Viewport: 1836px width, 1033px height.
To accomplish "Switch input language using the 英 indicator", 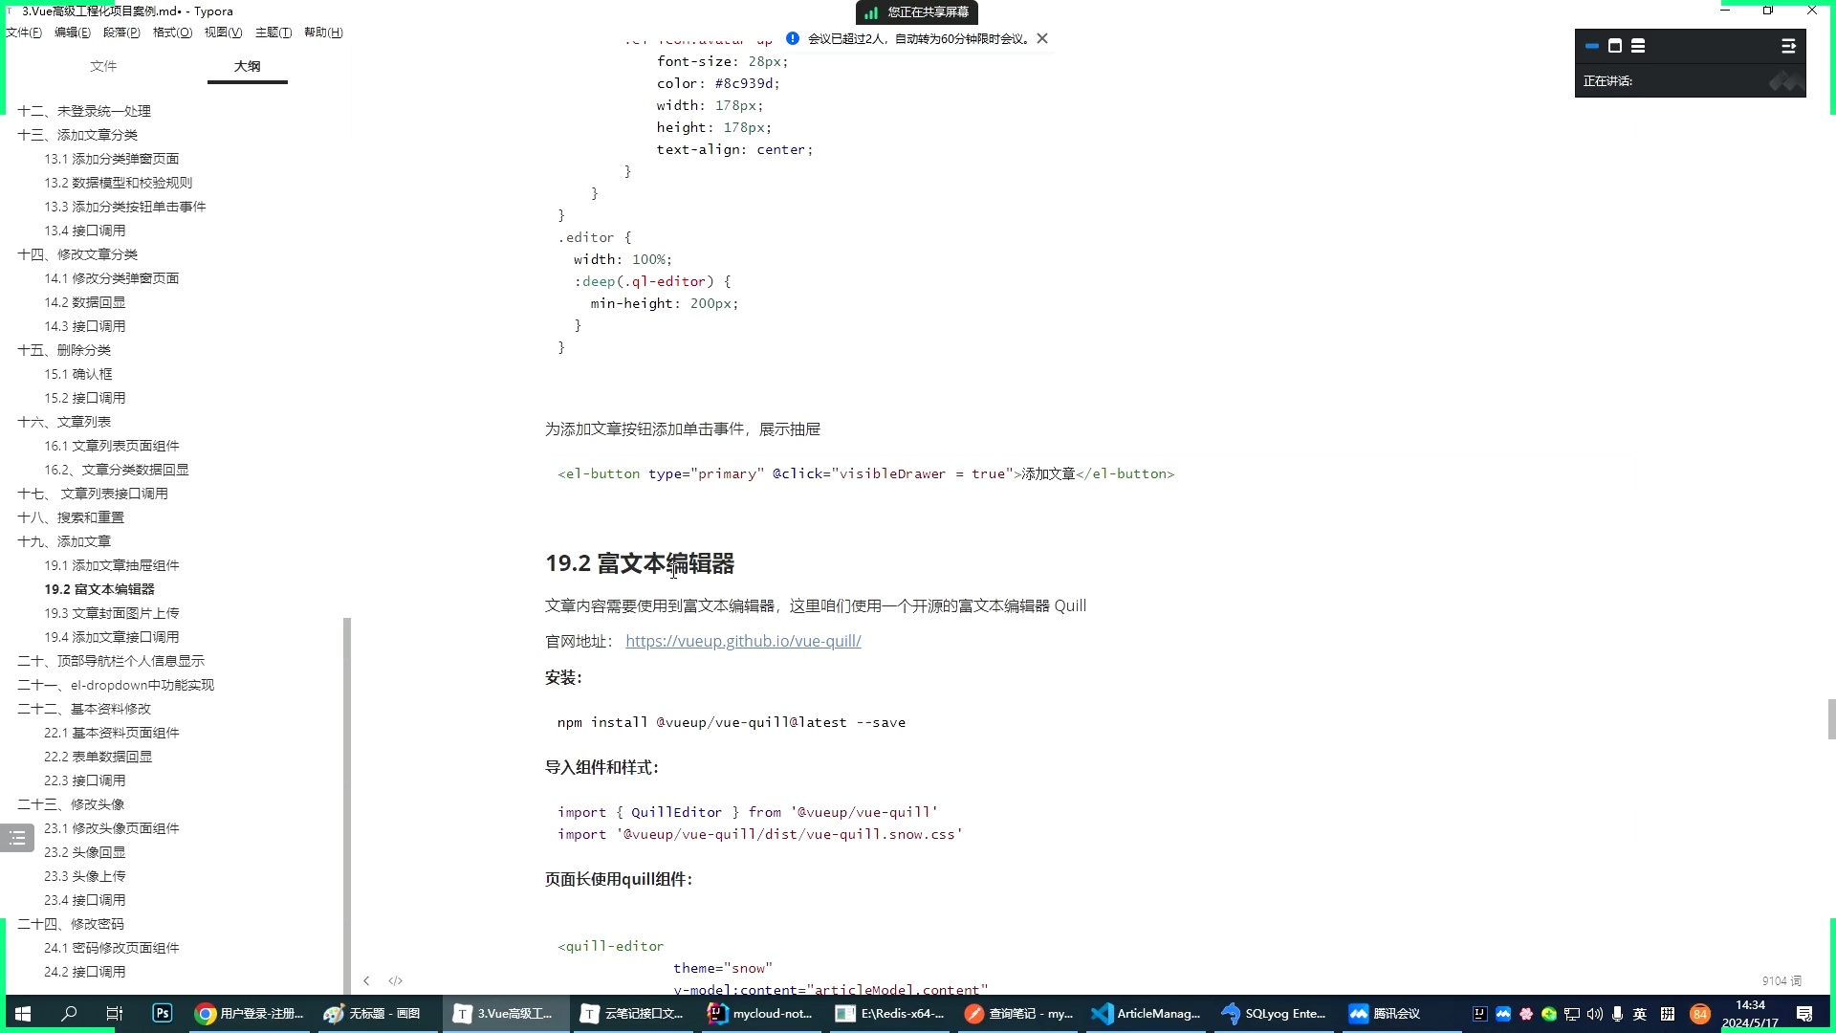I will [1639, 1014].
